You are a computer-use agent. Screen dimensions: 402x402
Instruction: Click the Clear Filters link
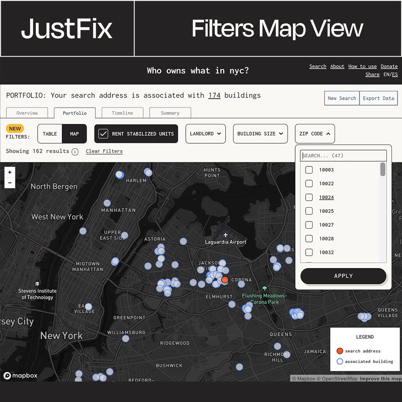pos(104,151)
